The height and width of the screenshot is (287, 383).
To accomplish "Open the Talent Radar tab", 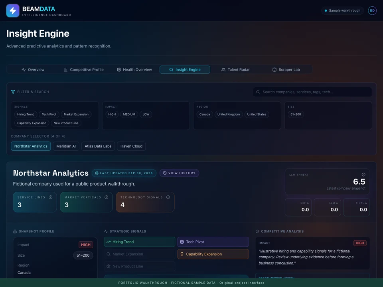I will 235,69.
